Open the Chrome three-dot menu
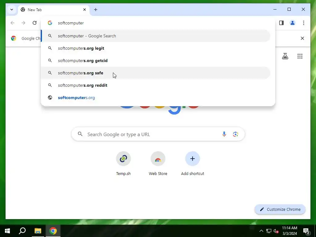The height and width of the screenshot is (237, 316). click(x=304, y=23)
